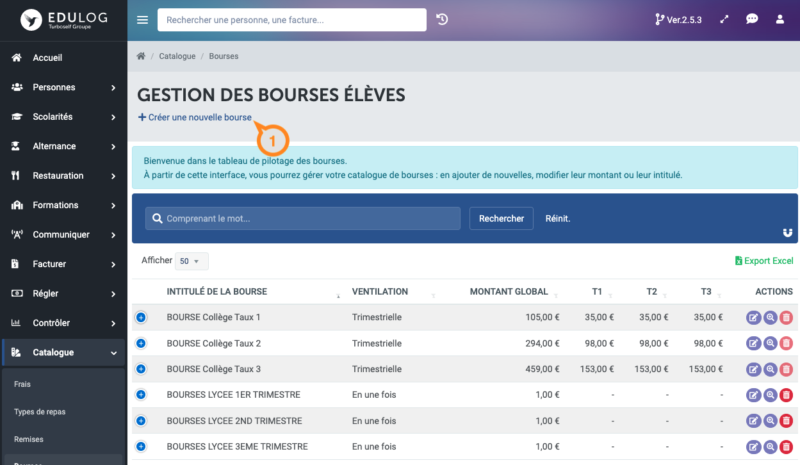The height and width of the screenshot is (465, 800).
Task: Focus the global search field
Action: click(292, 20)
